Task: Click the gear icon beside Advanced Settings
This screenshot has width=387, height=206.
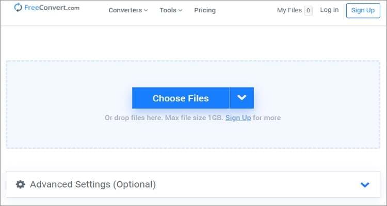Action: click(x=20, y=184)
